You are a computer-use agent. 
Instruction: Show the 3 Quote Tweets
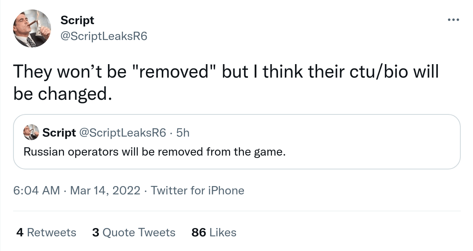134,232
